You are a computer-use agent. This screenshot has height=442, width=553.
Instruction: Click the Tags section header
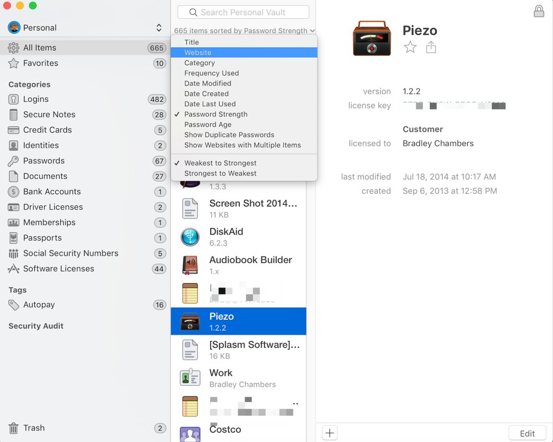pos(18,290)
